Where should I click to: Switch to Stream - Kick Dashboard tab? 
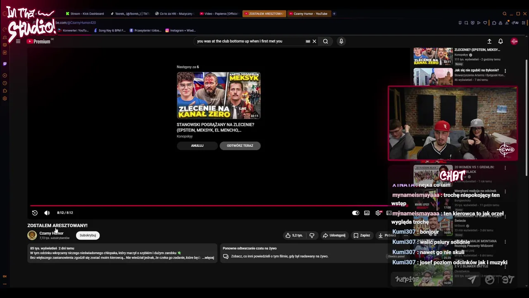[x=85, y=14]
